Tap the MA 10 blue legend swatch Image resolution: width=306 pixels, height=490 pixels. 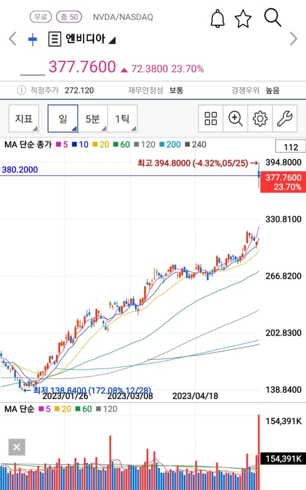tap(75, 144)
